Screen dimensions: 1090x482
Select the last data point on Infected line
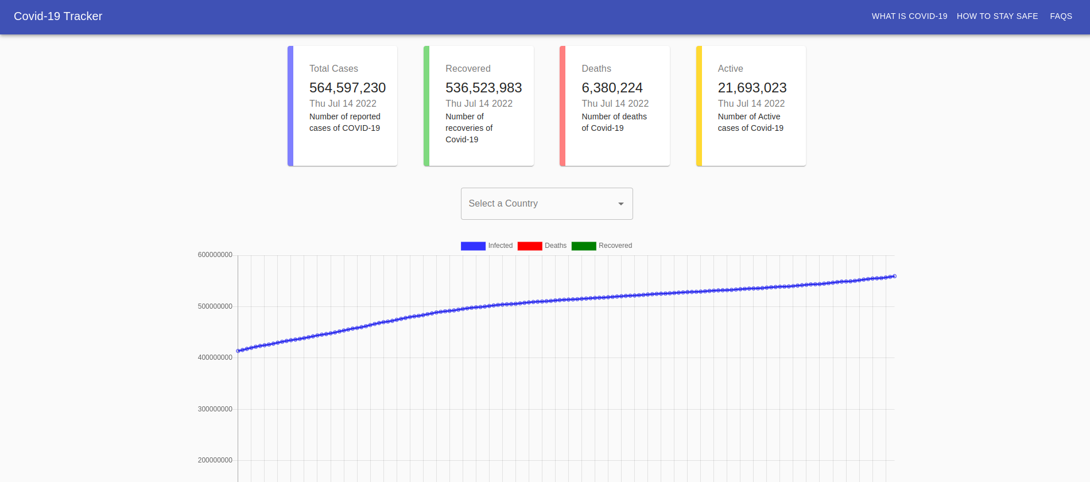click(894, 276)
